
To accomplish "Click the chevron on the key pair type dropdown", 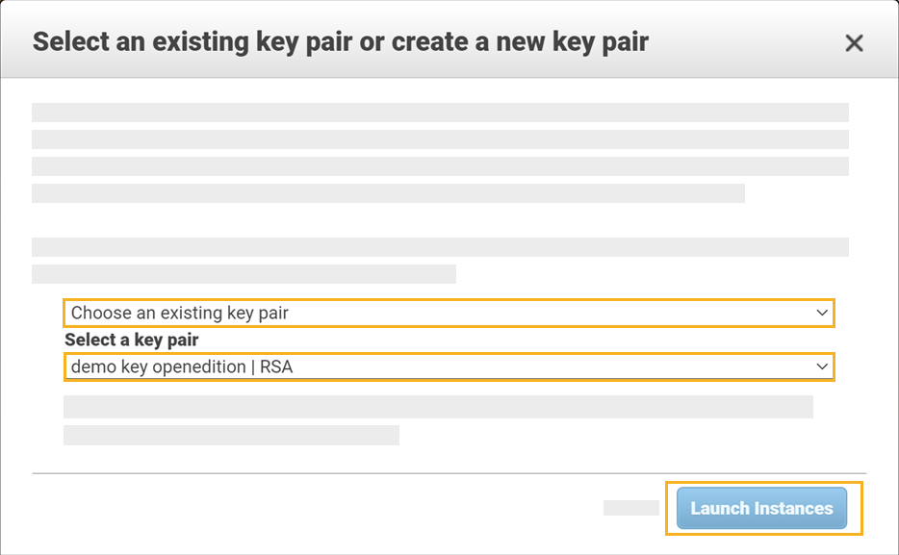I will (x=822, y=313).
